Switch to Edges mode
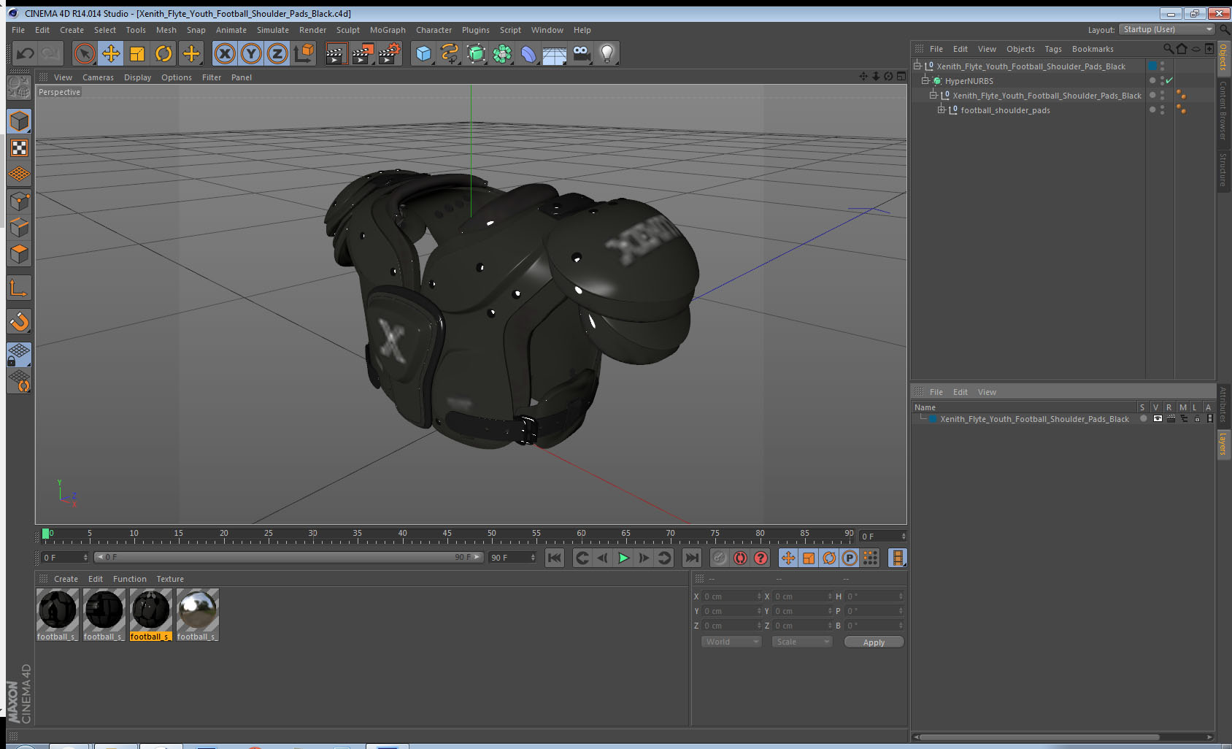The width and height of the screenshot is (1232, 749). [x=20, y=228]
